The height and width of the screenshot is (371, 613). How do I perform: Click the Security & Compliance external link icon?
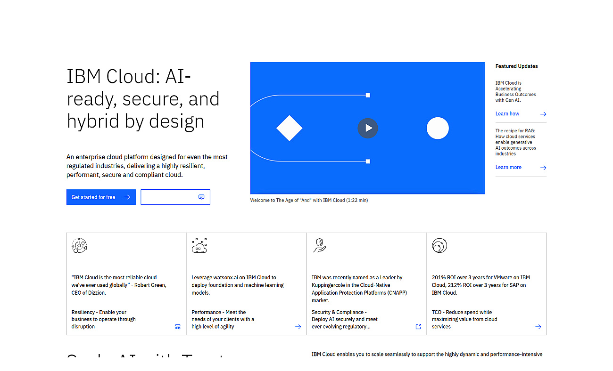[x=418, y=327]
